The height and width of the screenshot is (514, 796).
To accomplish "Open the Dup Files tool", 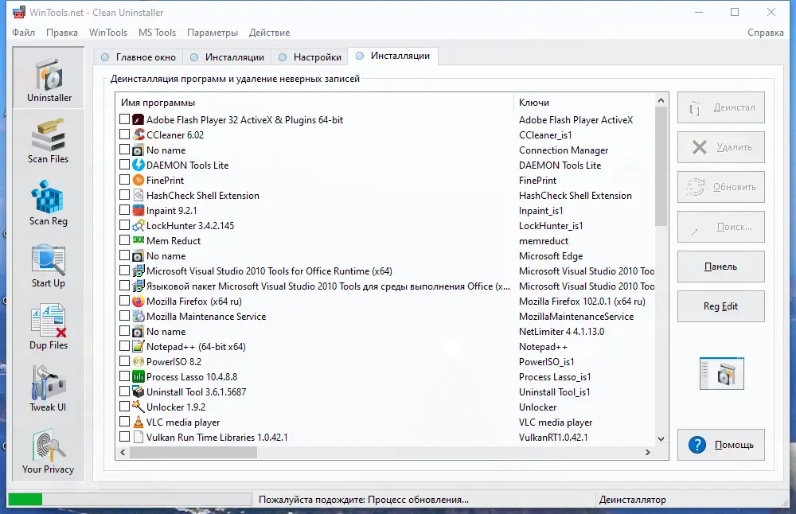I will [49, 327].
